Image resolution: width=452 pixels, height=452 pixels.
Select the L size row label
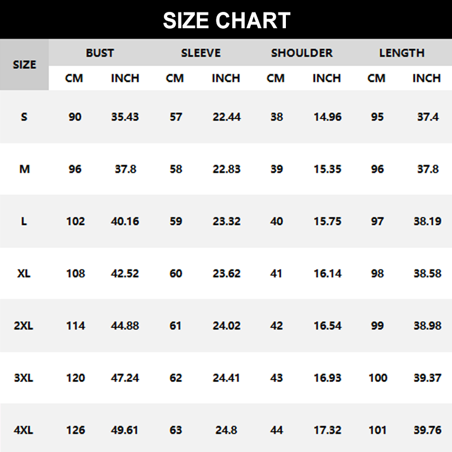tap(24, 221)
